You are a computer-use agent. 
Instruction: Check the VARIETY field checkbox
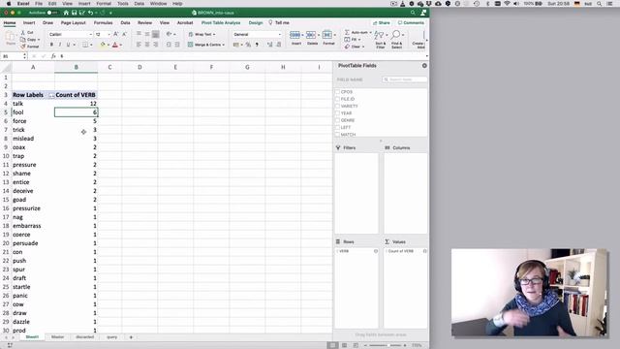point(337,106)
